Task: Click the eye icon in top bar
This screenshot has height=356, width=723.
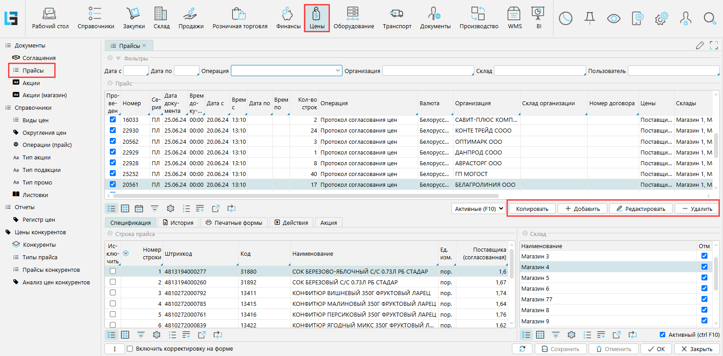Action: [614, 18]
